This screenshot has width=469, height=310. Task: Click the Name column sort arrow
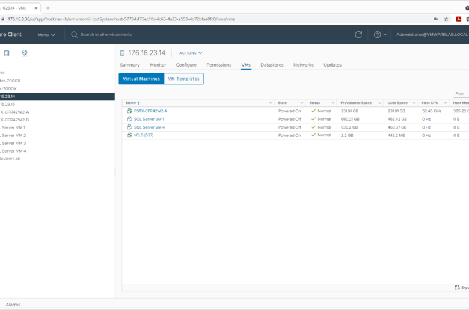click(138, 103)
